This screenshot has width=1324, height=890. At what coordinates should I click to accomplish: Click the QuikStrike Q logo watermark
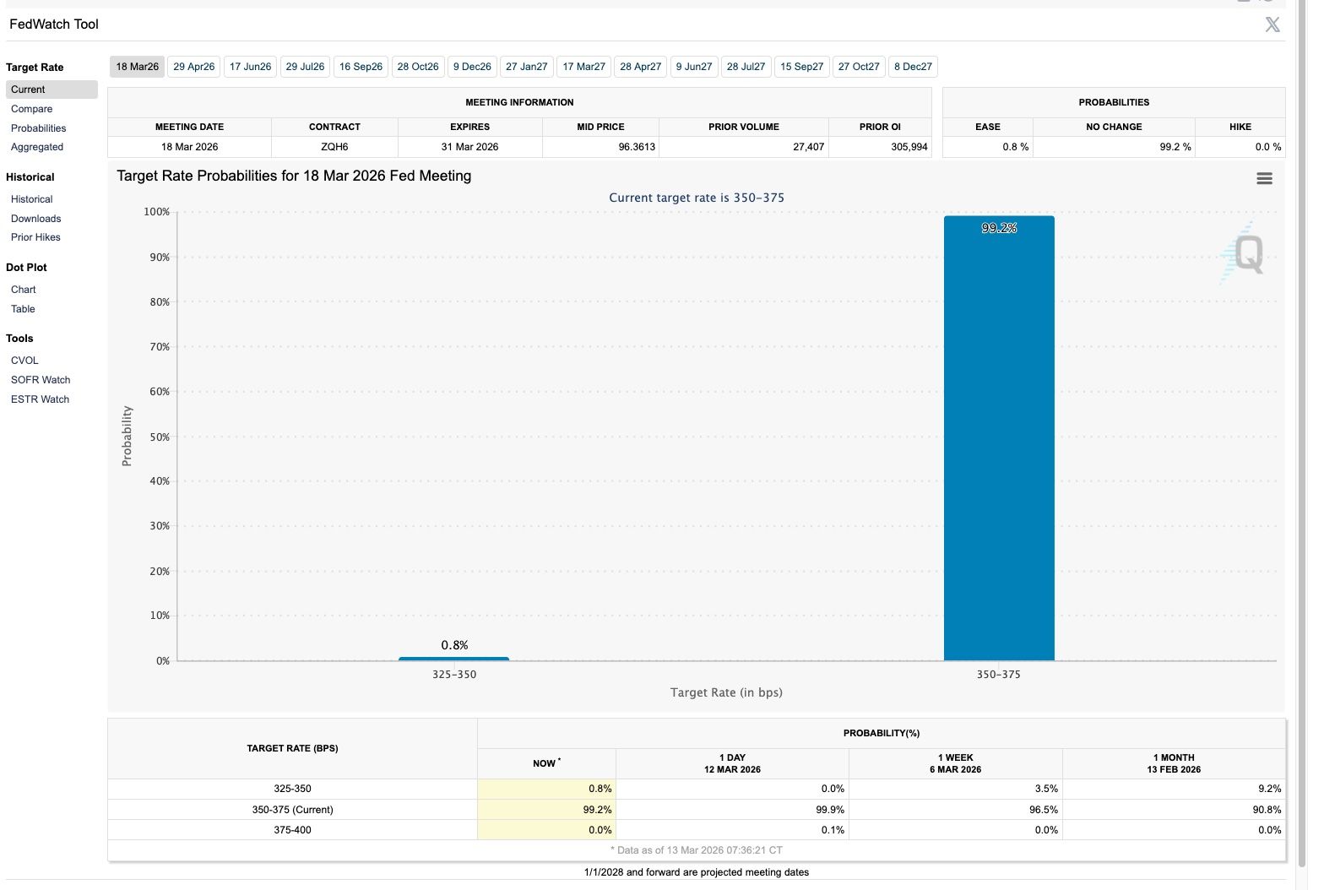coord(1245,252)
